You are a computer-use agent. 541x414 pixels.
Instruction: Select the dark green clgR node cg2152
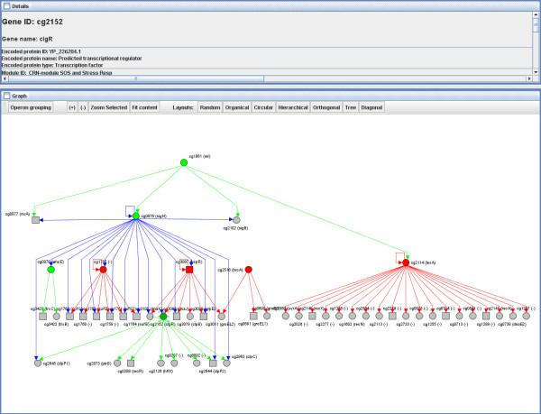[163, 317]
